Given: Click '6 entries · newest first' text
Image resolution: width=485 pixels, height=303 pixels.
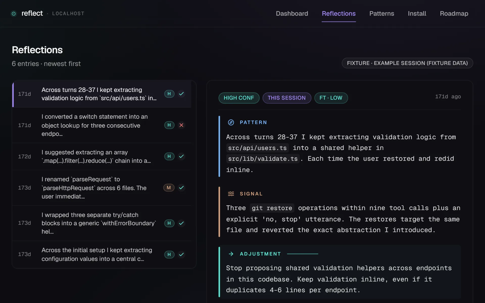Looking at the screenshot, I should point(46,64).
